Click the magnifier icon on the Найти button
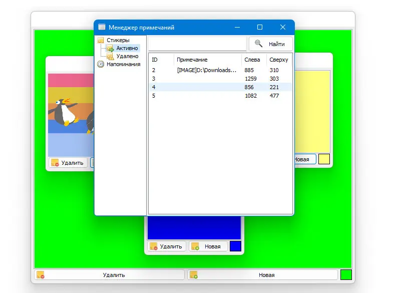This screenshot has height=293, width=396. [x=258, y=44]
